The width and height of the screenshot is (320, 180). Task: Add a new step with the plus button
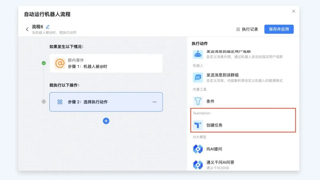[x=106, y=121]
